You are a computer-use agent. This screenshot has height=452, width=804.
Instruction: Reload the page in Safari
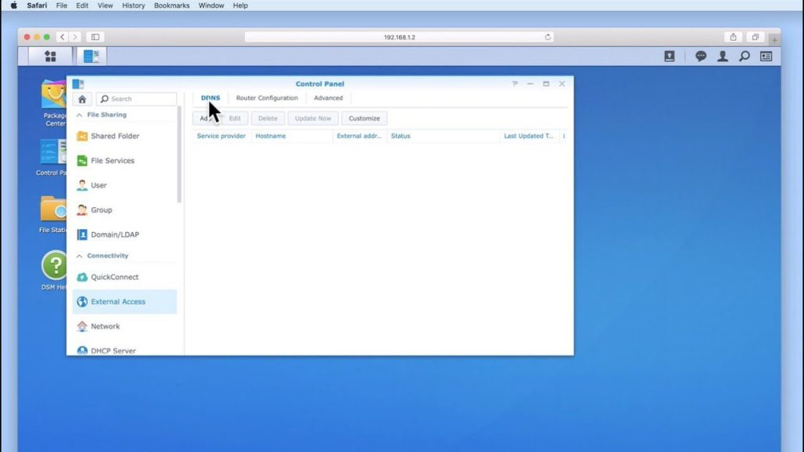click(547, 37)
